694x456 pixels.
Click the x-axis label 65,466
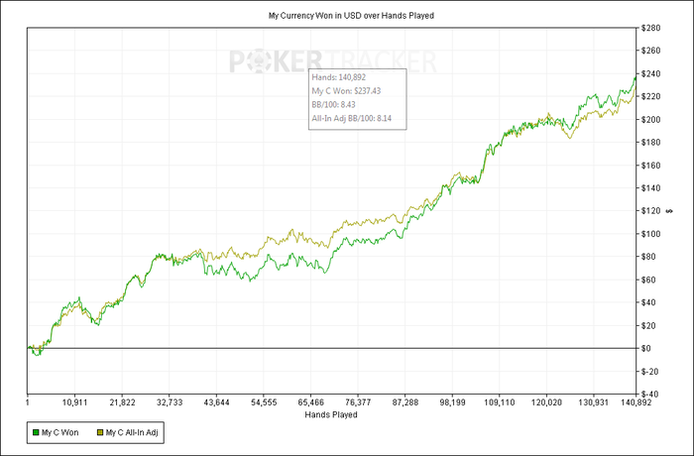(310, 402)
